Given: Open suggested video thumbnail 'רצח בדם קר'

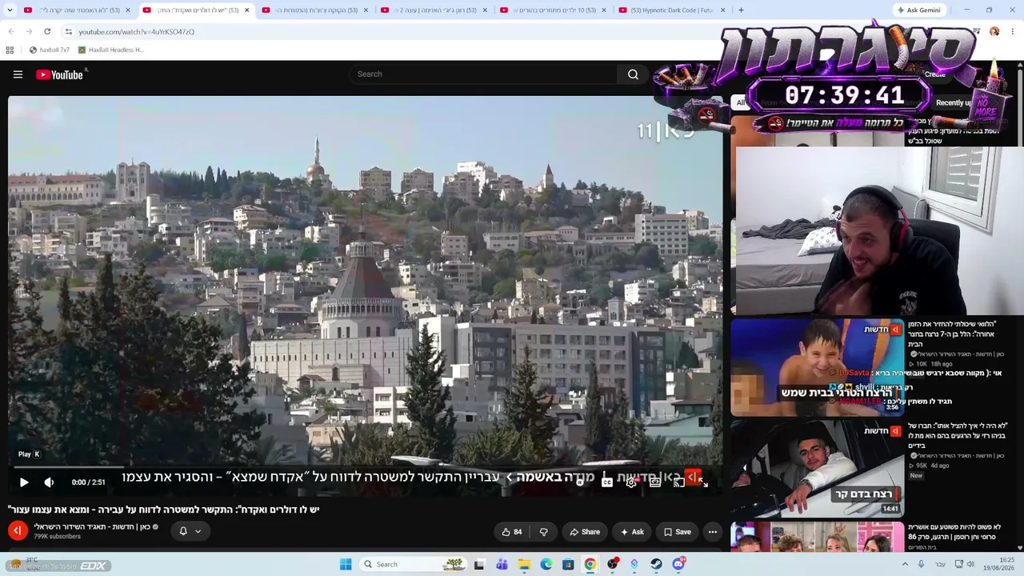Looking at the screenshot, I should pyautogui.click(x=817, y=469).
